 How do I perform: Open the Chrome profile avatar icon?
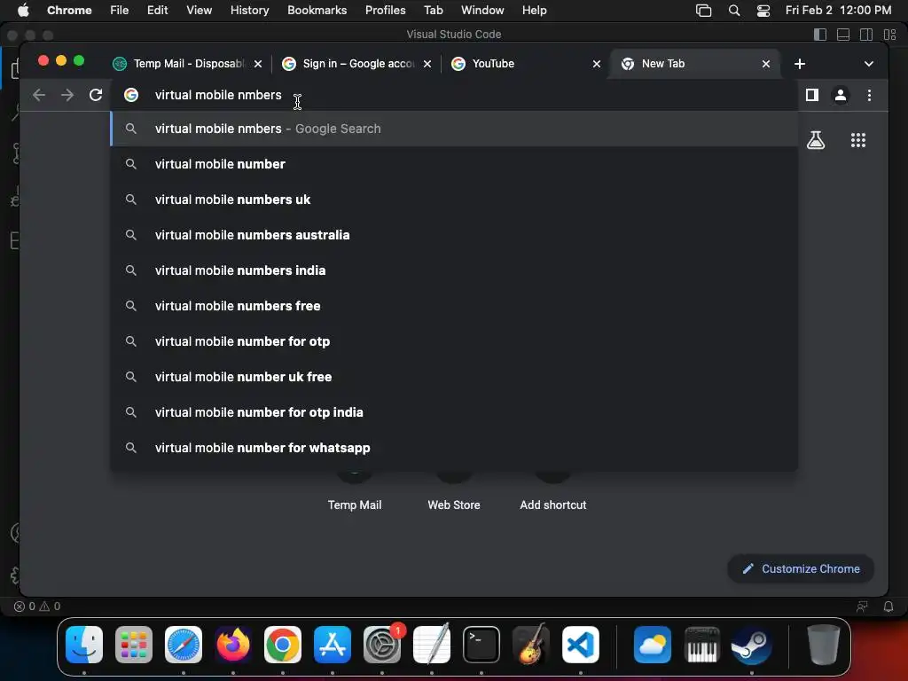[841, 95]
